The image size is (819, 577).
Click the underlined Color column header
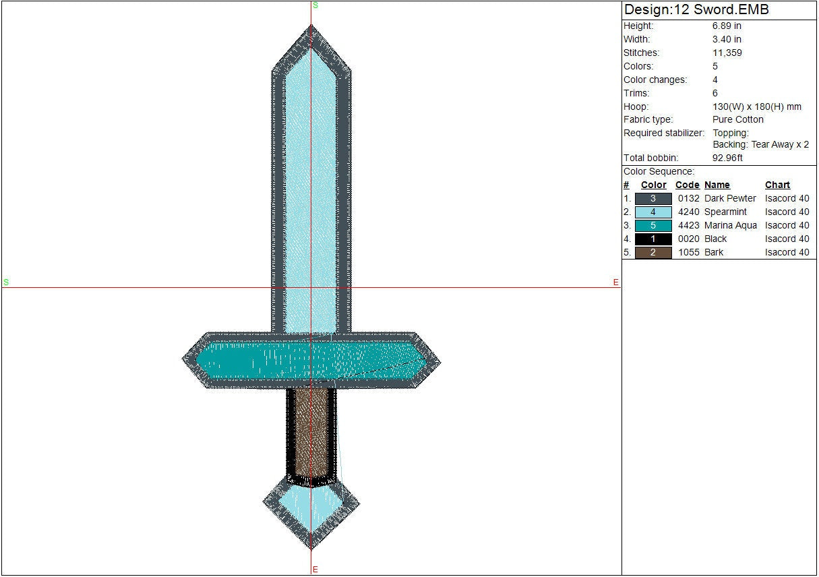[x=653, y=185]
